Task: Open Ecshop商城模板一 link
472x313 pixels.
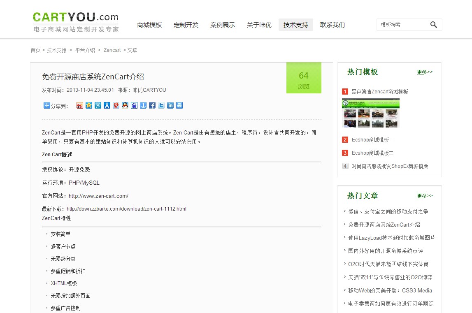Action: point(373,140)
